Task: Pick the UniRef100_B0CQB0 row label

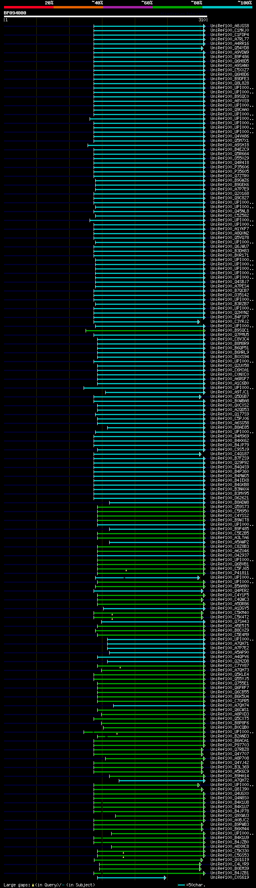Action: (230, 727)
